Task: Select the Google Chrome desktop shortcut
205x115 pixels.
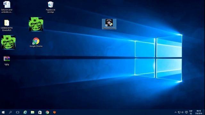Action: click(x=36, y=42)
